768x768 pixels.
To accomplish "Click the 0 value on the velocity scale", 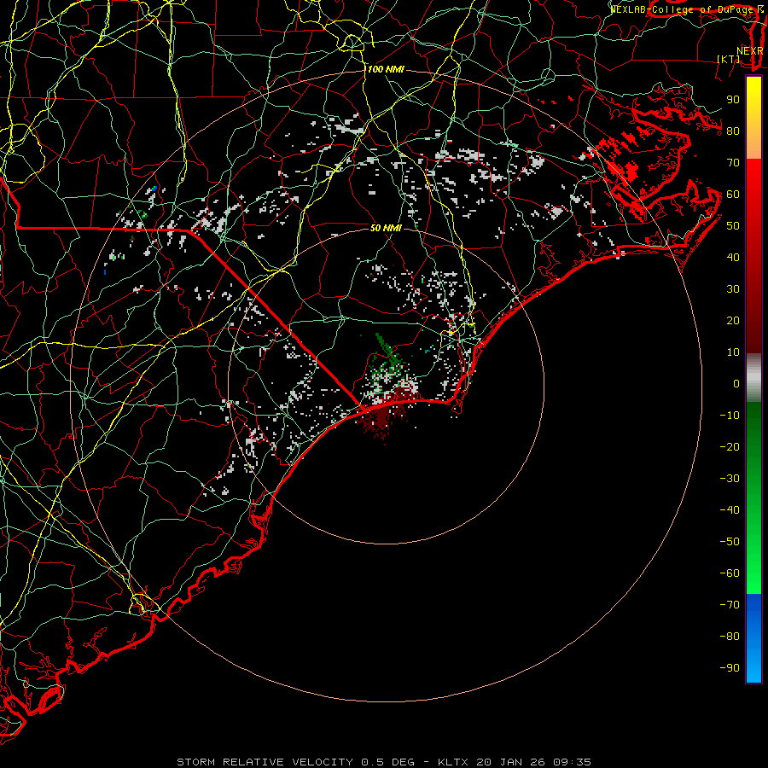I will pyautogui.click(x=736, y=384).
